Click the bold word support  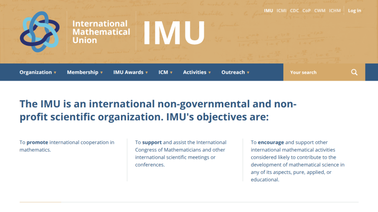click(x=152, y=142)
